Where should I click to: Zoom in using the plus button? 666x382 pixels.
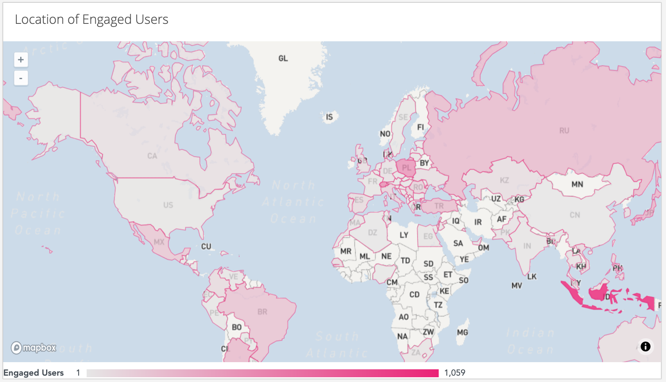tap(21, 60)
